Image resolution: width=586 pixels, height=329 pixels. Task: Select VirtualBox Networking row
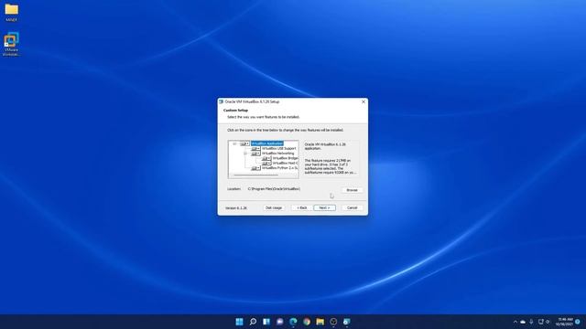[x=278, y=154]
